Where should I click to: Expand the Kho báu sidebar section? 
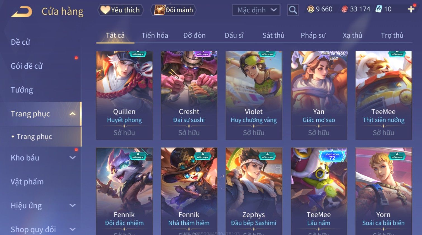coord(72,158)
